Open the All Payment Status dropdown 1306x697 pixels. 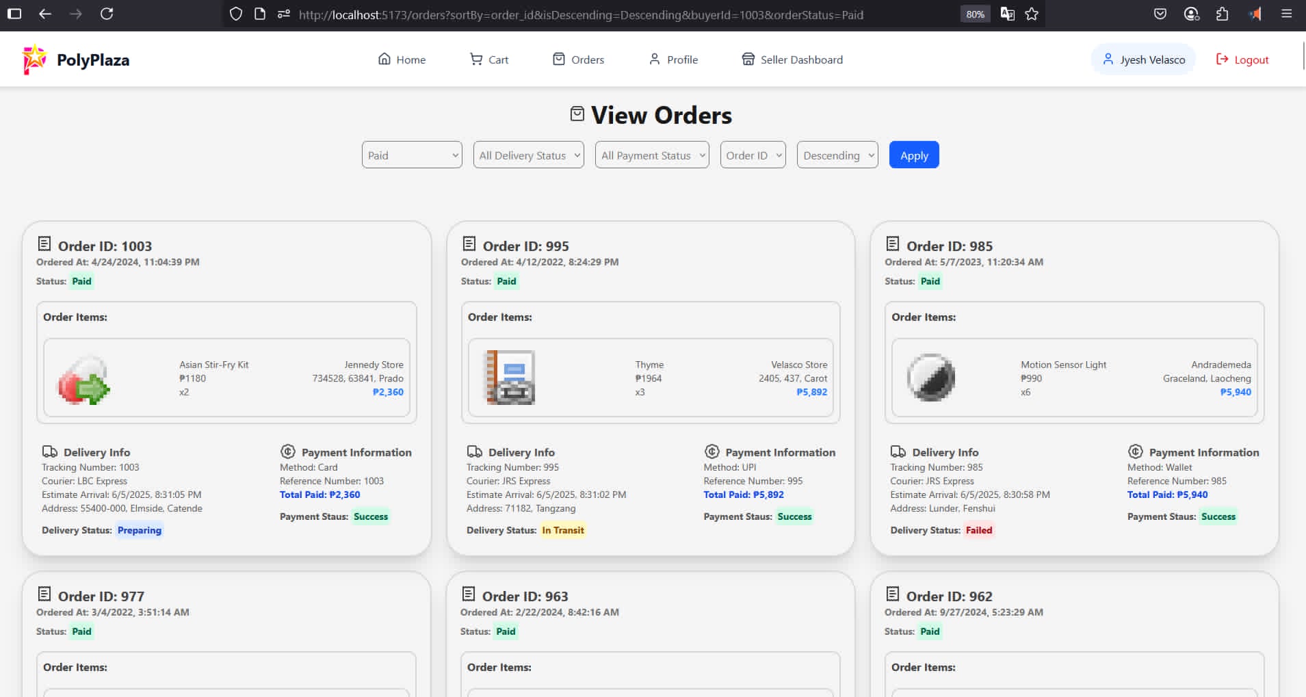tap(652, 155)
